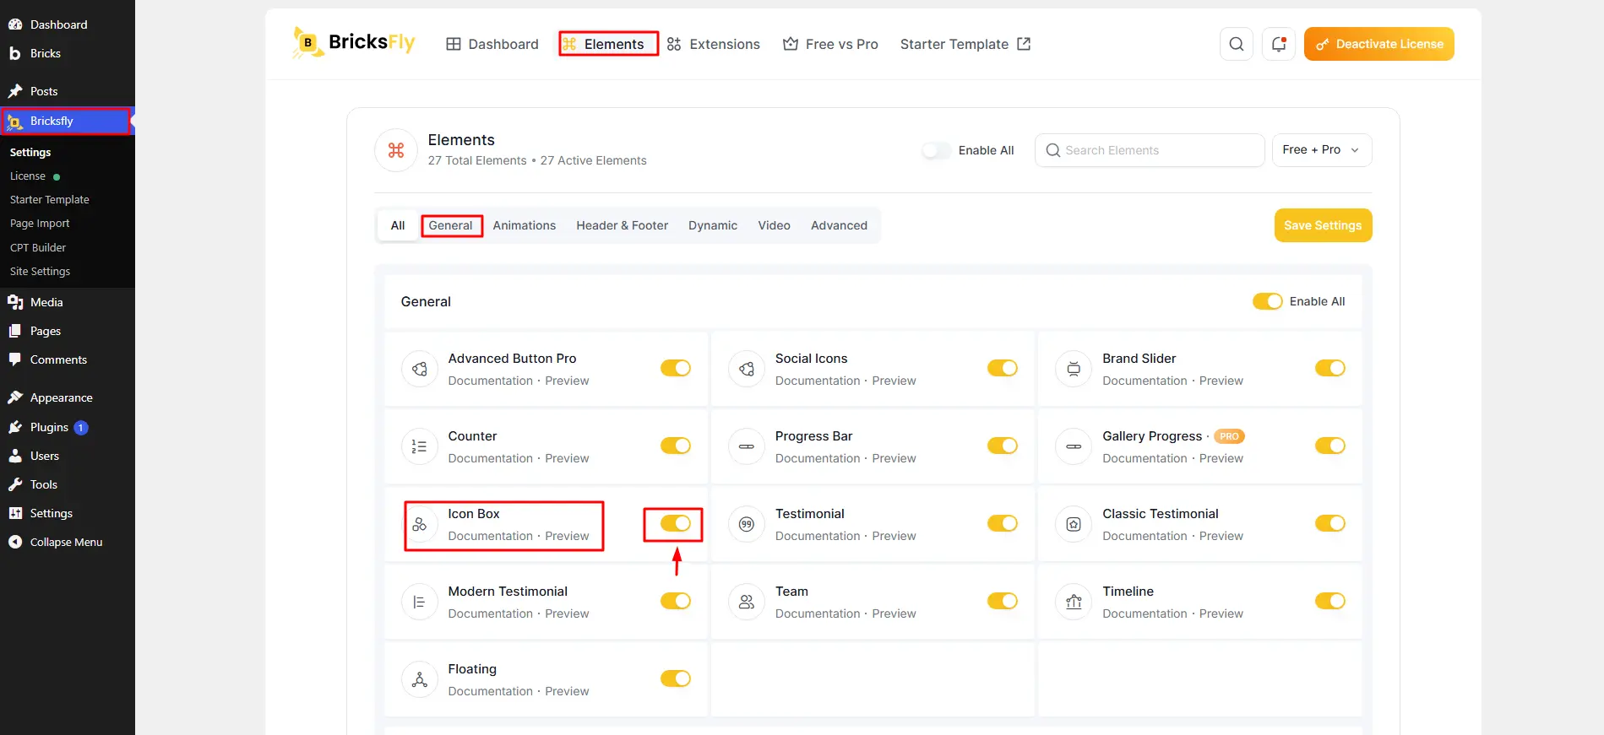Turn off the Team toggle
Viewport: 1604px width, 735px height.
[x=1003, y=601]
